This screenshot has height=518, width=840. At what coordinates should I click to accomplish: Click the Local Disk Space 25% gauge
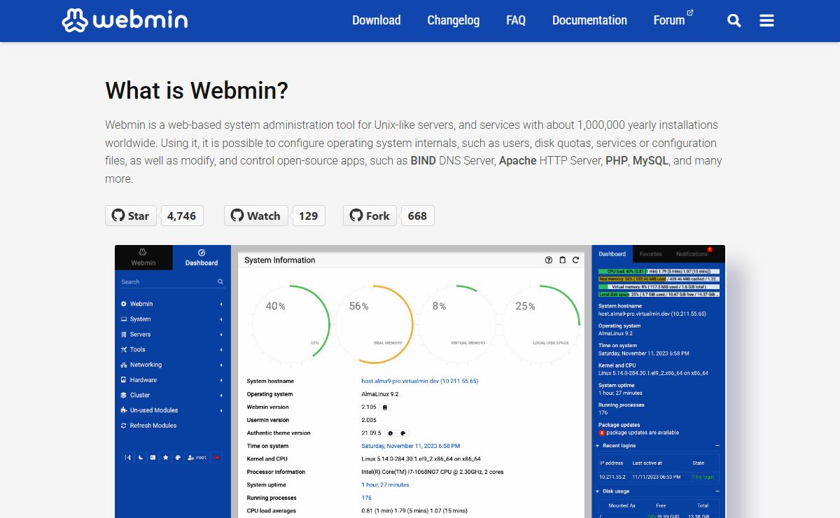click(539, 324)
